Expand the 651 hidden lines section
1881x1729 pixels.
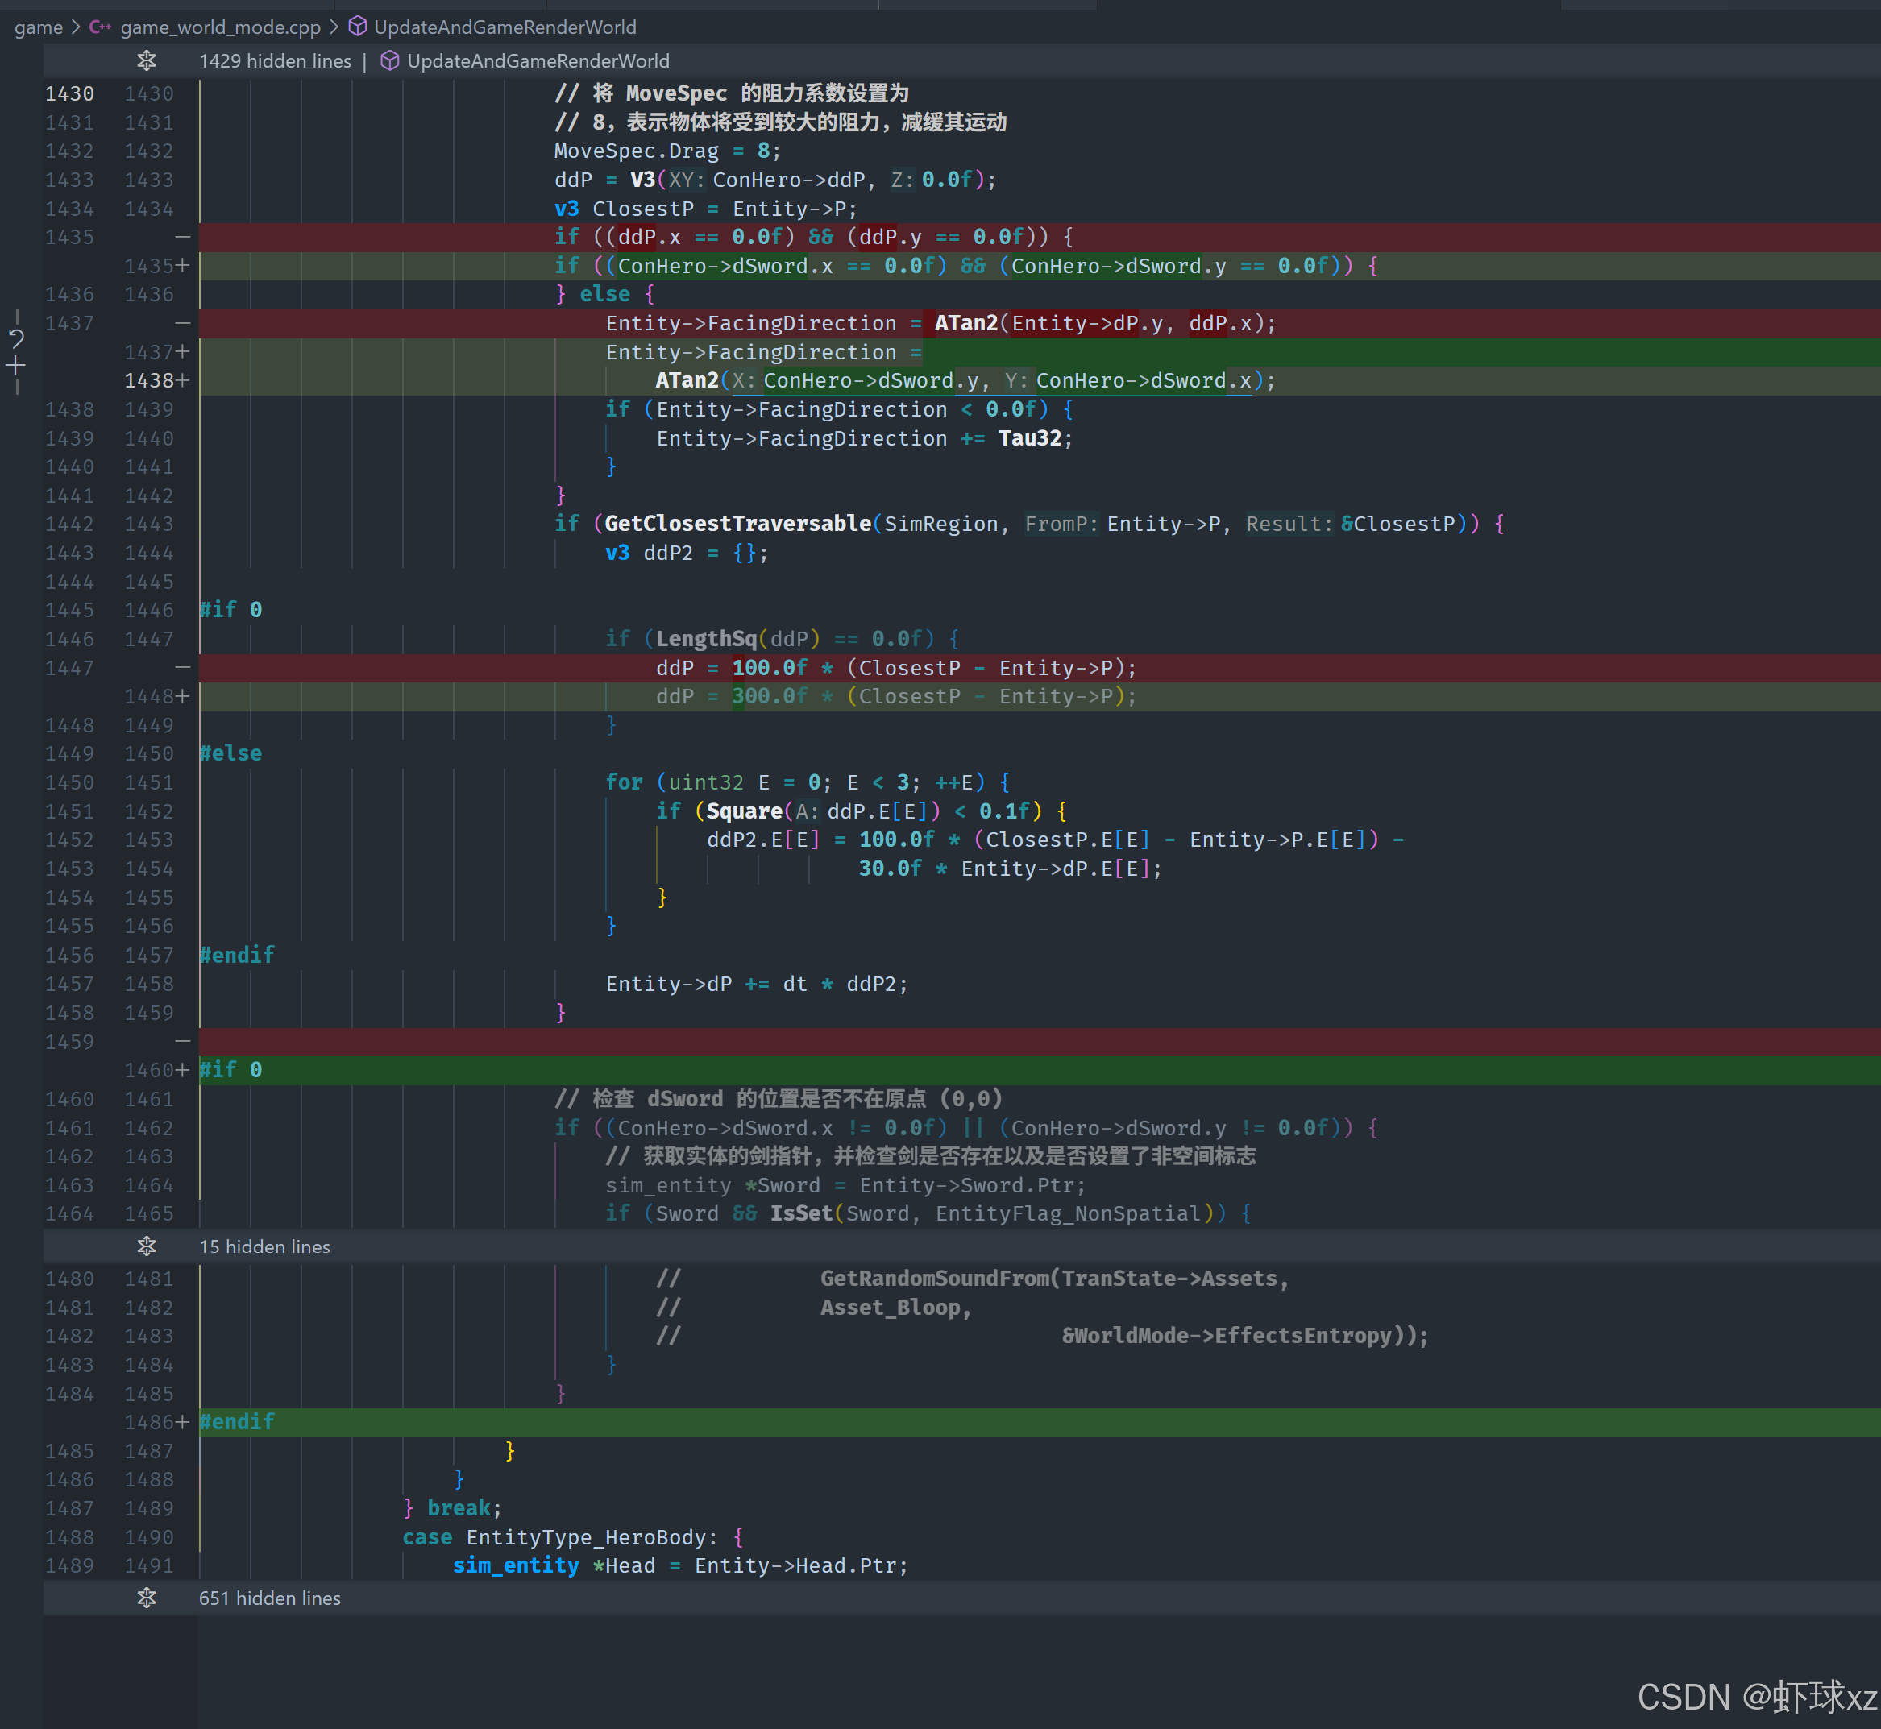[x=269, y=1598]
